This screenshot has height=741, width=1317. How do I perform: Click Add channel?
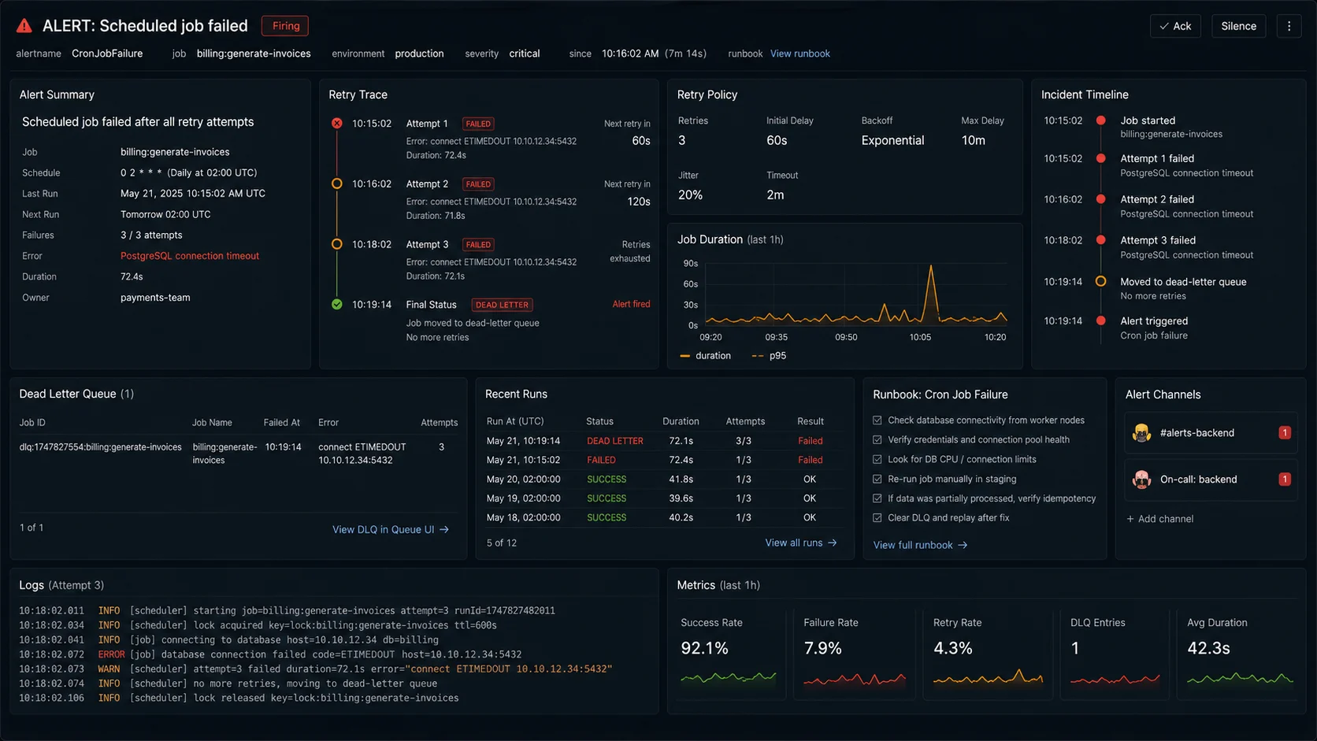(x=1159, y=519)
